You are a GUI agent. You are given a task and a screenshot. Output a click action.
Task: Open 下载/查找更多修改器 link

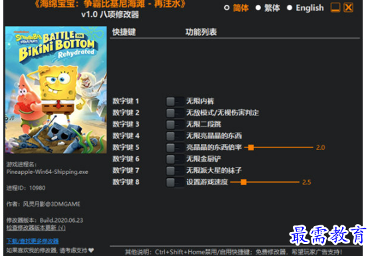pyautogui.click(x=33, y=241)
